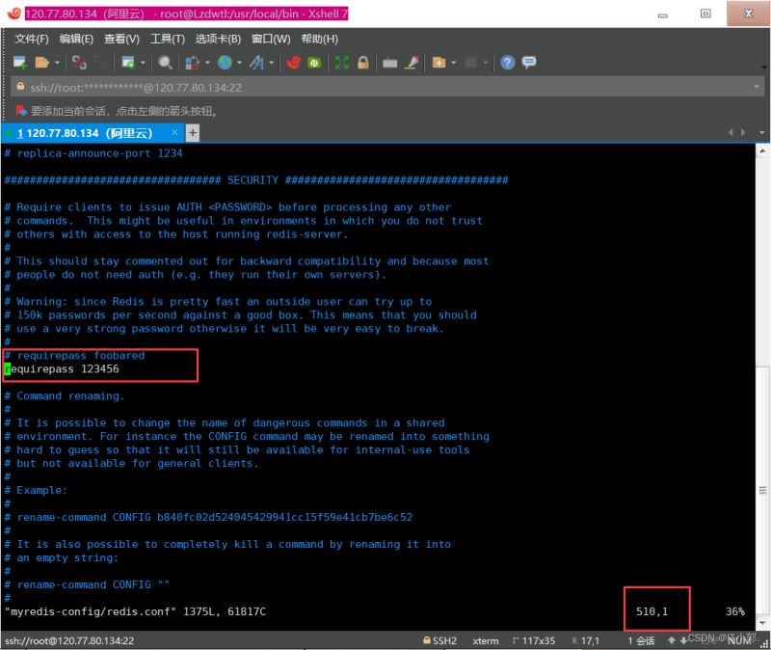Click the globe encoding icon
Image resolution: width=771 pixels, height=650 pixels.
click(x=225, y=63)
